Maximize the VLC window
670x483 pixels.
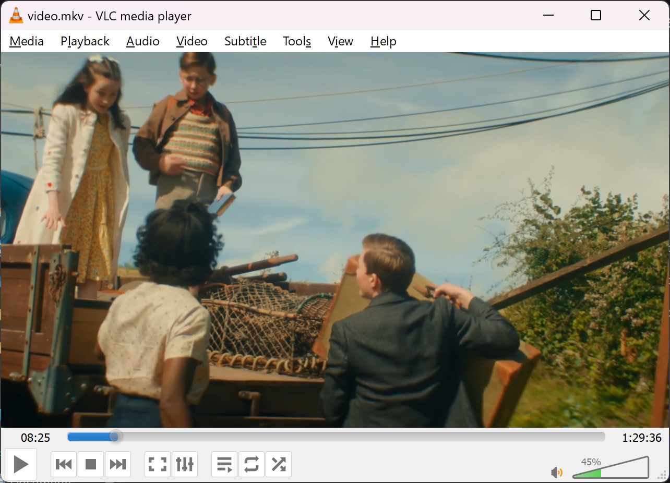[x=596, y=16]
